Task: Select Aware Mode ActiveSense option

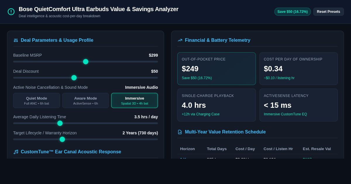Action: click(x=85, y=100)
